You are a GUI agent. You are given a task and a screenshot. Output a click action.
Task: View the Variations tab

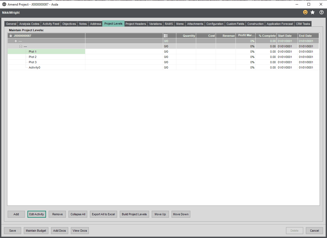pos(155,24)
